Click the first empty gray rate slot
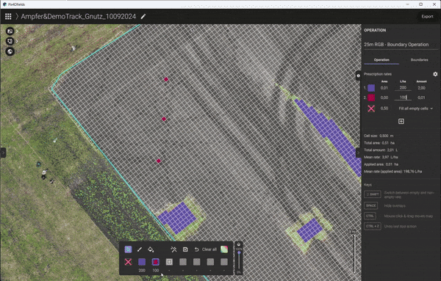 [x=183, y=262]
